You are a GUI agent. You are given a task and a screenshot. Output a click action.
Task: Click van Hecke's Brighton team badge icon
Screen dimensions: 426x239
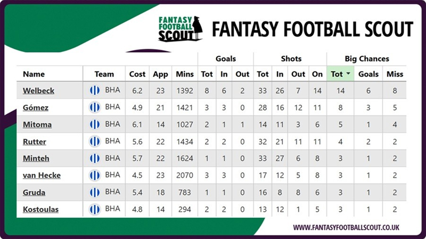point(95,175)
